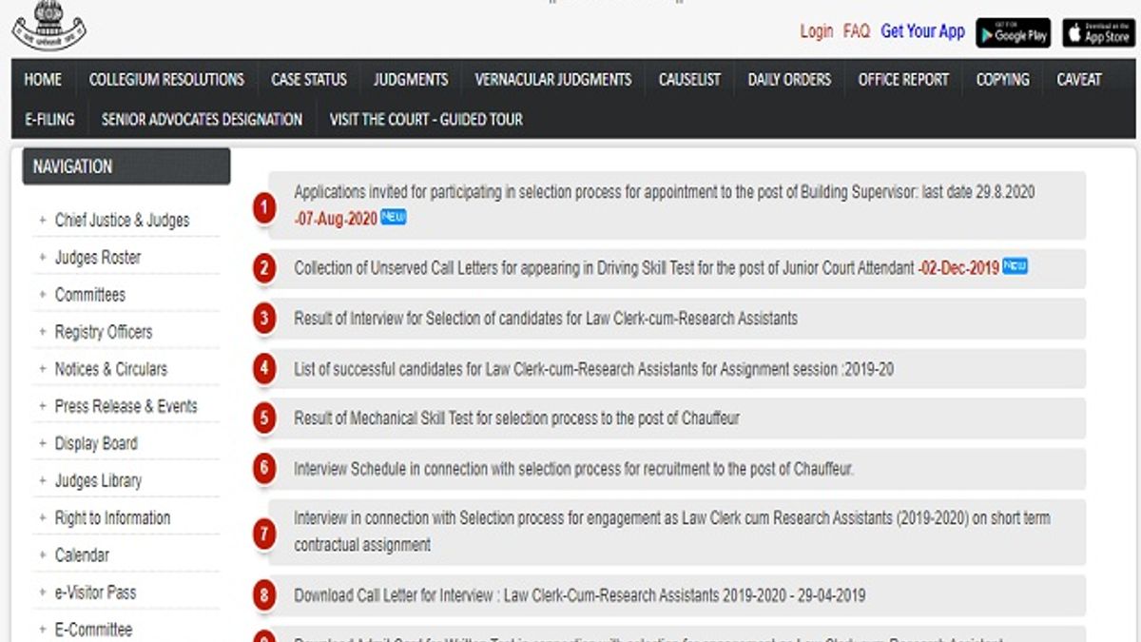Click the New badge beside 07-Aug-2020
This screenshot has width=1141, height=642.
394,218
